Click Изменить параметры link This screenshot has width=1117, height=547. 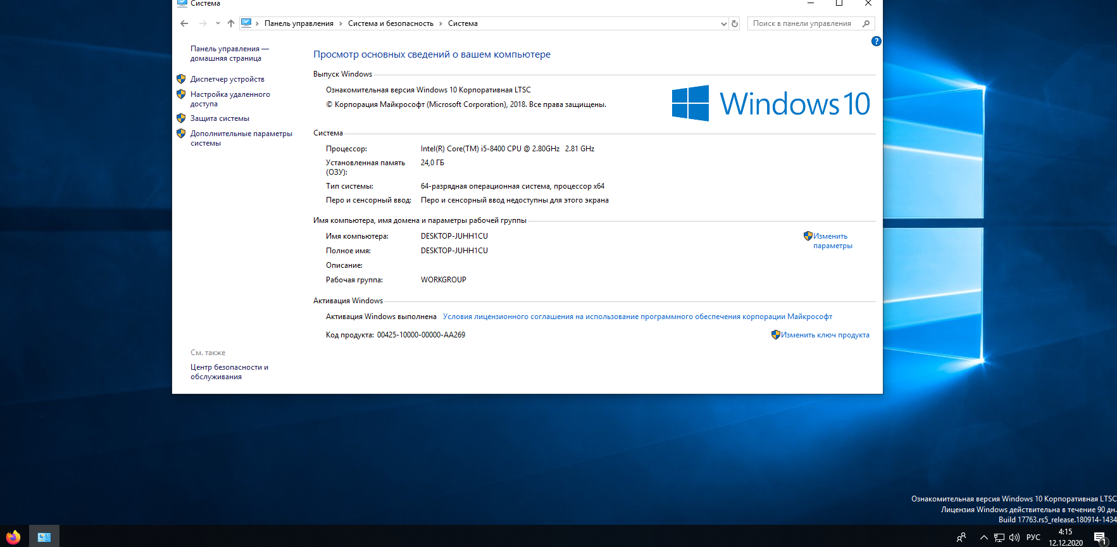click(x=832, y=241)
